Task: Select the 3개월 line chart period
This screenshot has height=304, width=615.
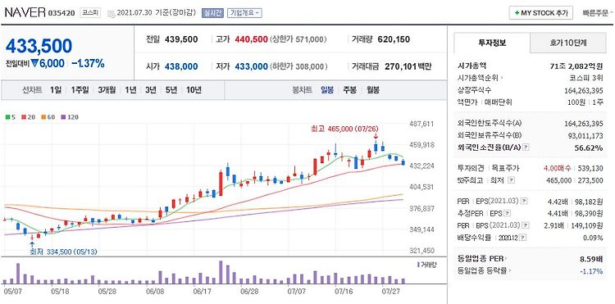Action: click(x=107, y=90)
